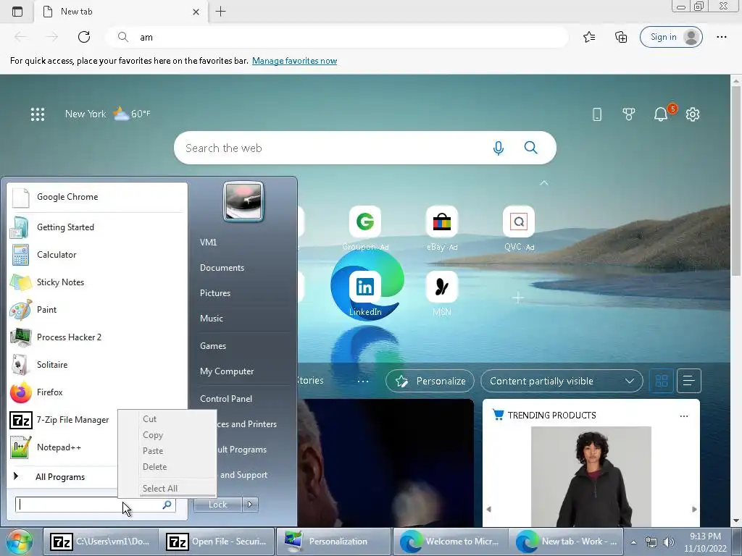
Task: Click New York weather widget
Action: (x=108, y=114)
